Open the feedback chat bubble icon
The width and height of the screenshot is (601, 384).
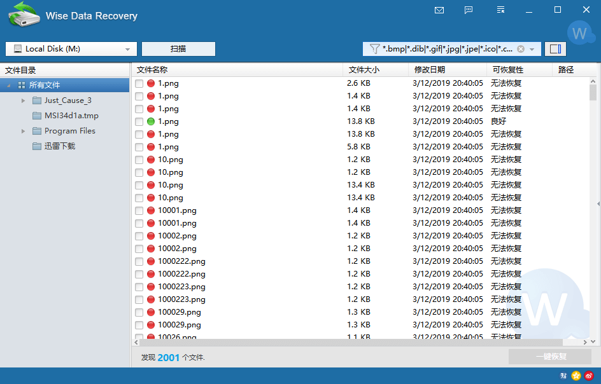click(469, 10)
